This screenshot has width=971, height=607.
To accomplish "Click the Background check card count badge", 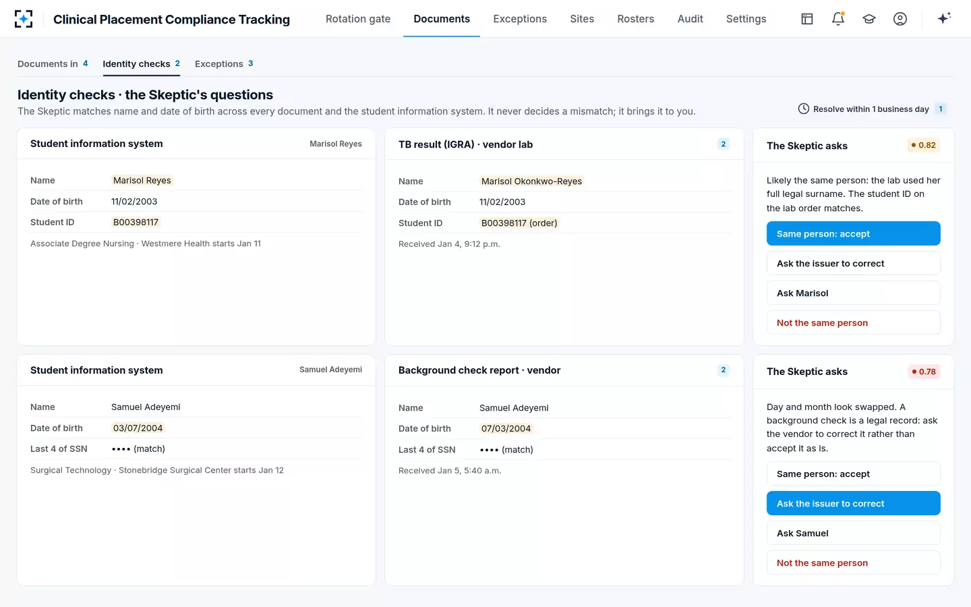I will [724, 370].
